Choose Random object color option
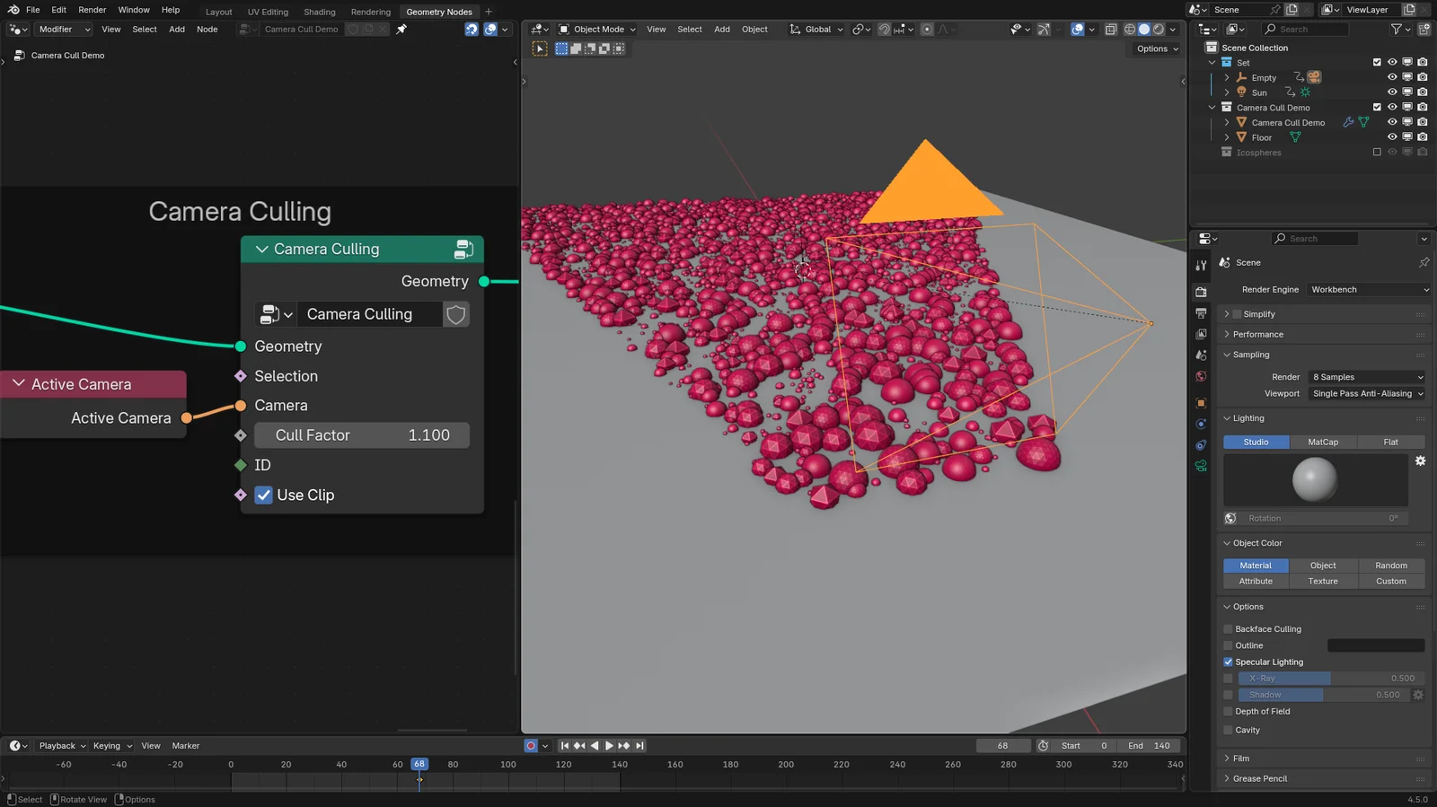1437x807 pixels. pyautogui.click(x=1390, y=566)
